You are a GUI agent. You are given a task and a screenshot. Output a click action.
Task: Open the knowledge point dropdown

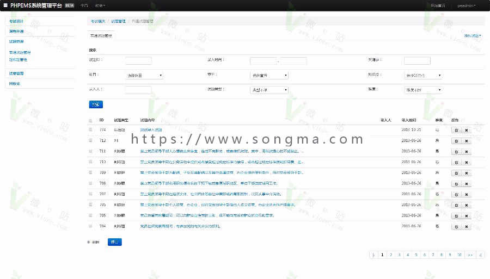click(x=423, y=75)
